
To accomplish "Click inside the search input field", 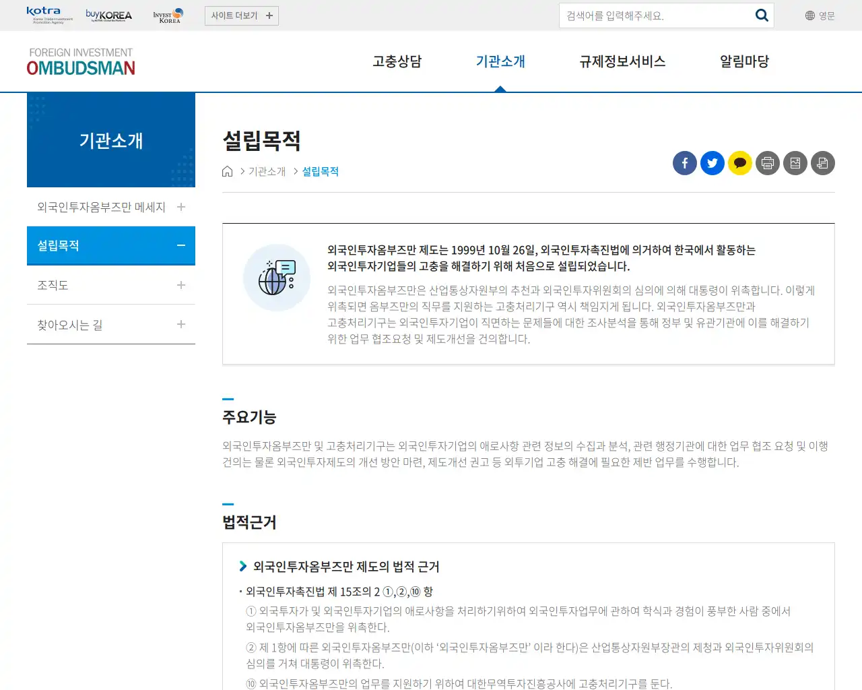I will [646, 15].
